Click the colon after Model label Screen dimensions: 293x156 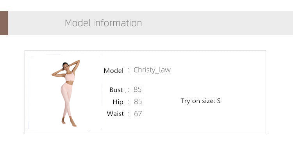coord(129,70)
